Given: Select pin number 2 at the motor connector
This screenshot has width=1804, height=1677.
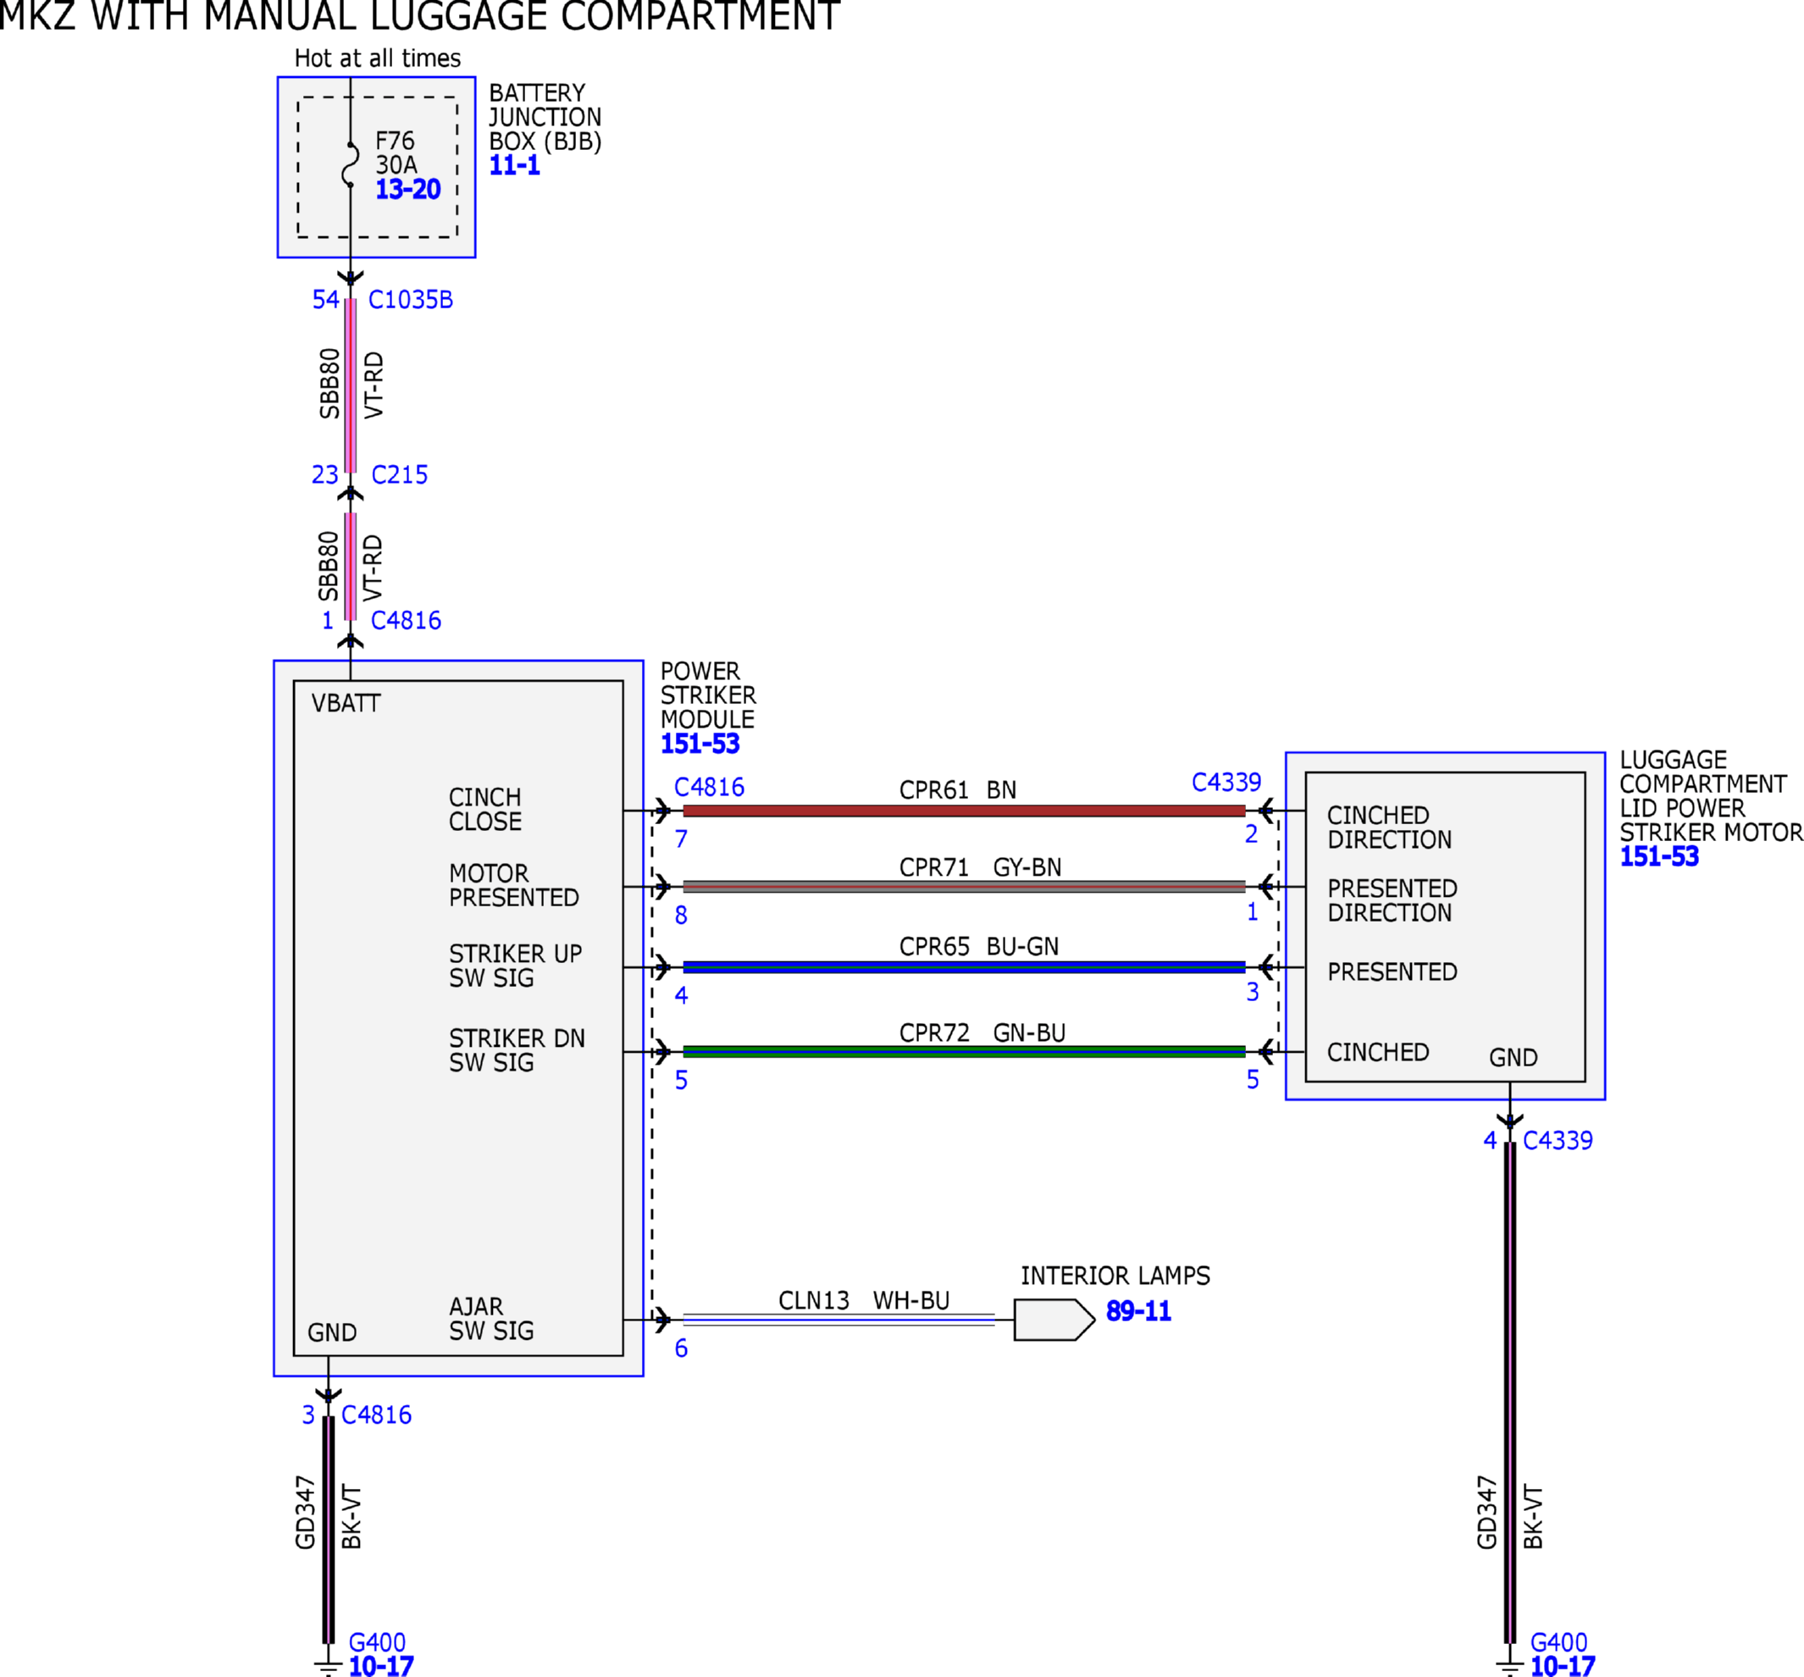Looking at the screenshot, I should click(1252, 833).
